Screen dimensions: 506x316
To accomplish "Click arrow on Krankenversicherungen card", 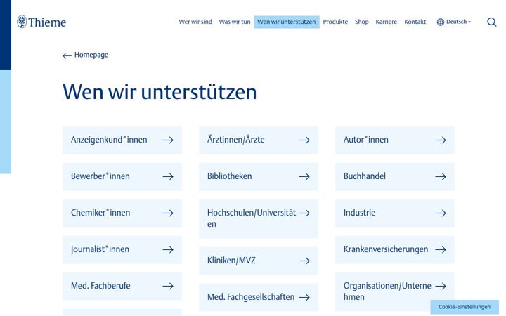I will (441, 249).
